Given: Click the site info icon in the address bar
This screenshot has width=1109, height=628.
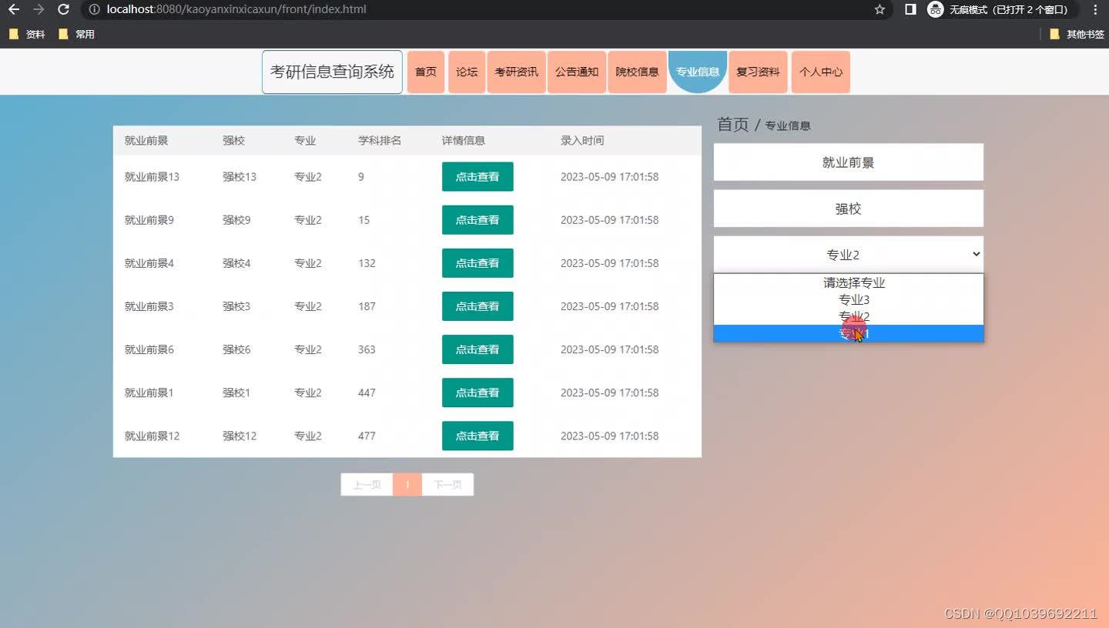Looking at the screenshot, I should pyautogui.click(x=94, y=9).
